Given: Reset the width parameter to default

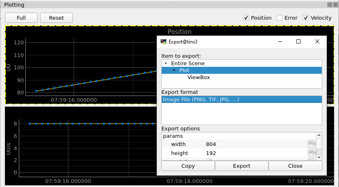Looking at the screenshot, I should [312, 144].
